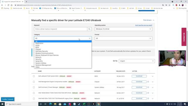Screen dimensions: 188x106
Task: Click info icon for WiFi Driver row
Action: (x=148, y=93)
